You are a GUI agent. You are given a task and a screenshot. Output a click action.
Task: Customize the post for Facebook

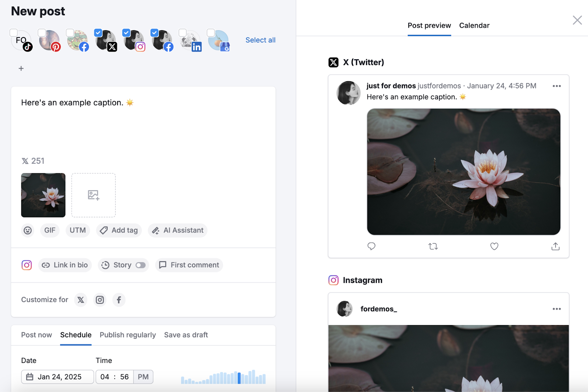pos(119,300)
